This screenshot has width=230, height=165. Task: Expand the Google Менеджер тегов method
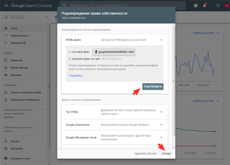point(161,137)
